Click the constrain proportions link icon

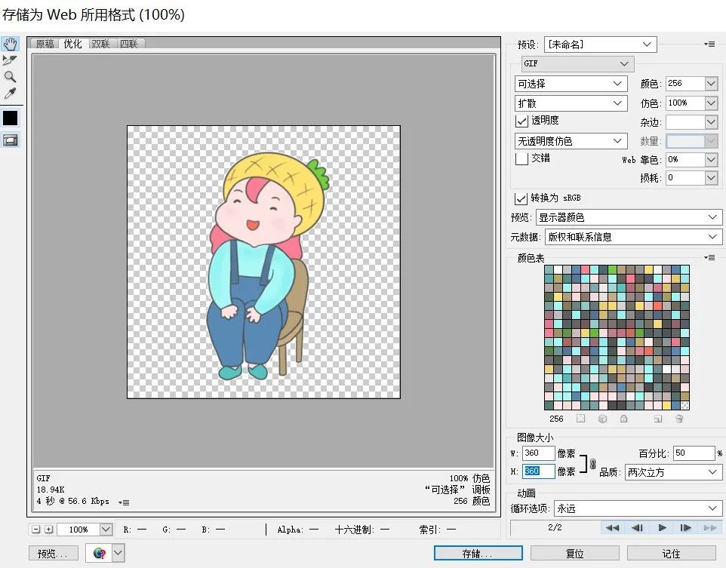592,463
